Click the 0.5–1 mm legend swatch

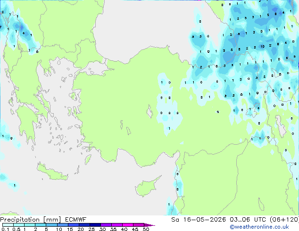(x=19, y=225)
